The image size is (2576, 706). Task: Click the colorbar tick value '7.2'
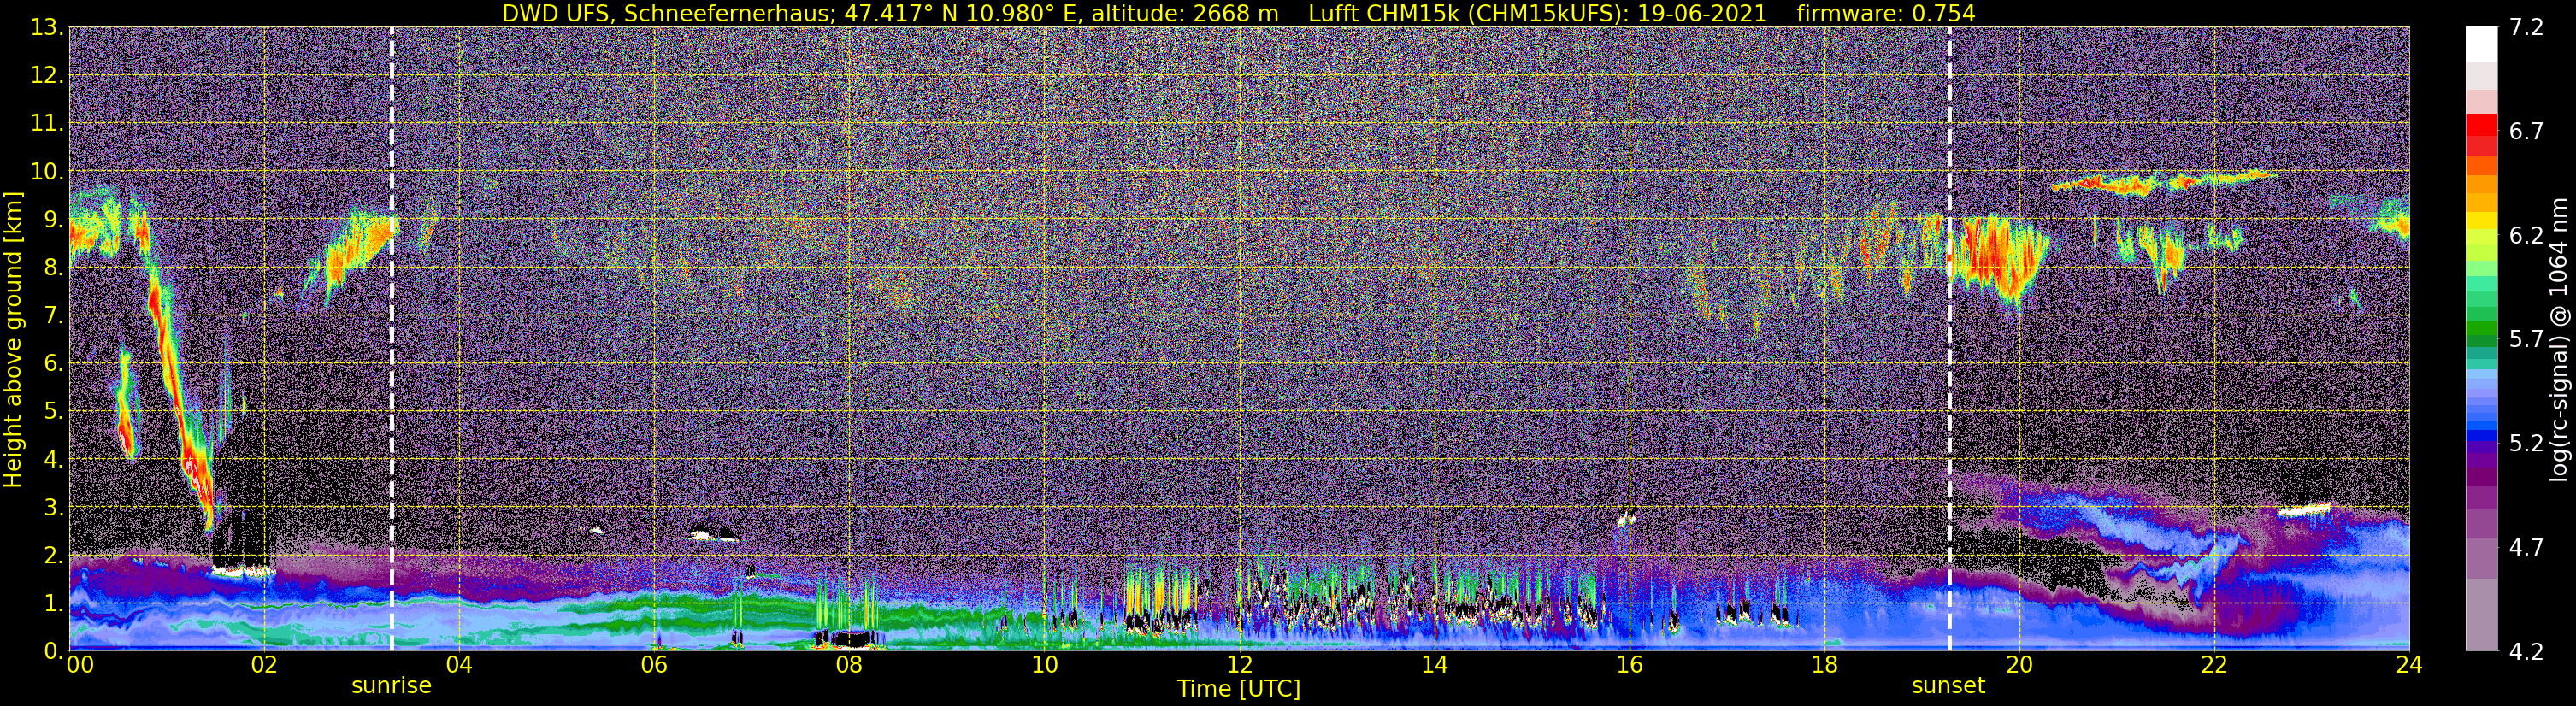2526,28
